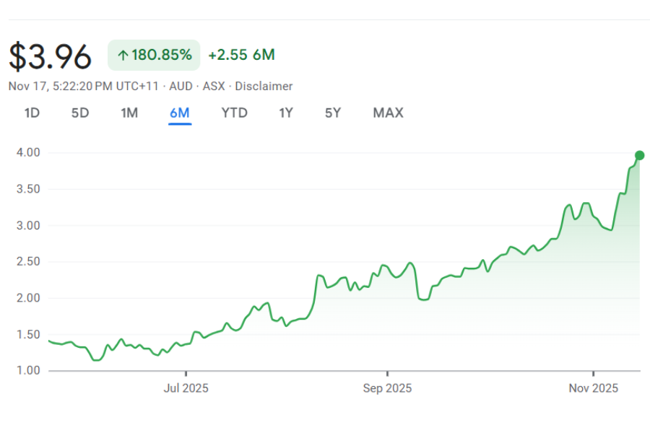Click the 180.85% change badge
The image size is (650, 433).
154,56
